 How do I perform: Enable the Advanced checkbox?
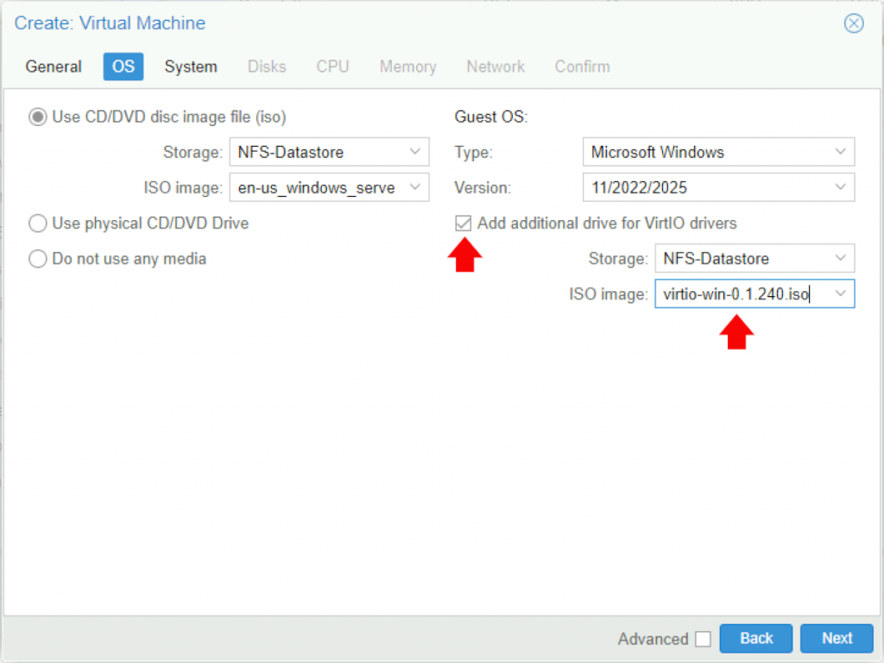point(703,639)
